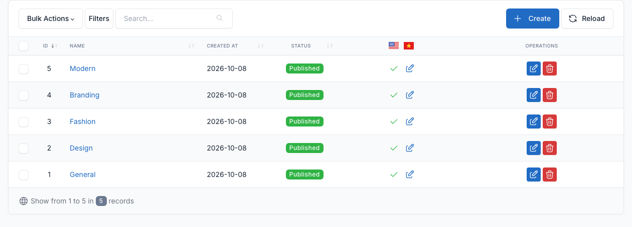Open the Bulk Actions dropdown
Image resolution: width=632 pixels, height=227 pixels.
(x=51, y=18)
